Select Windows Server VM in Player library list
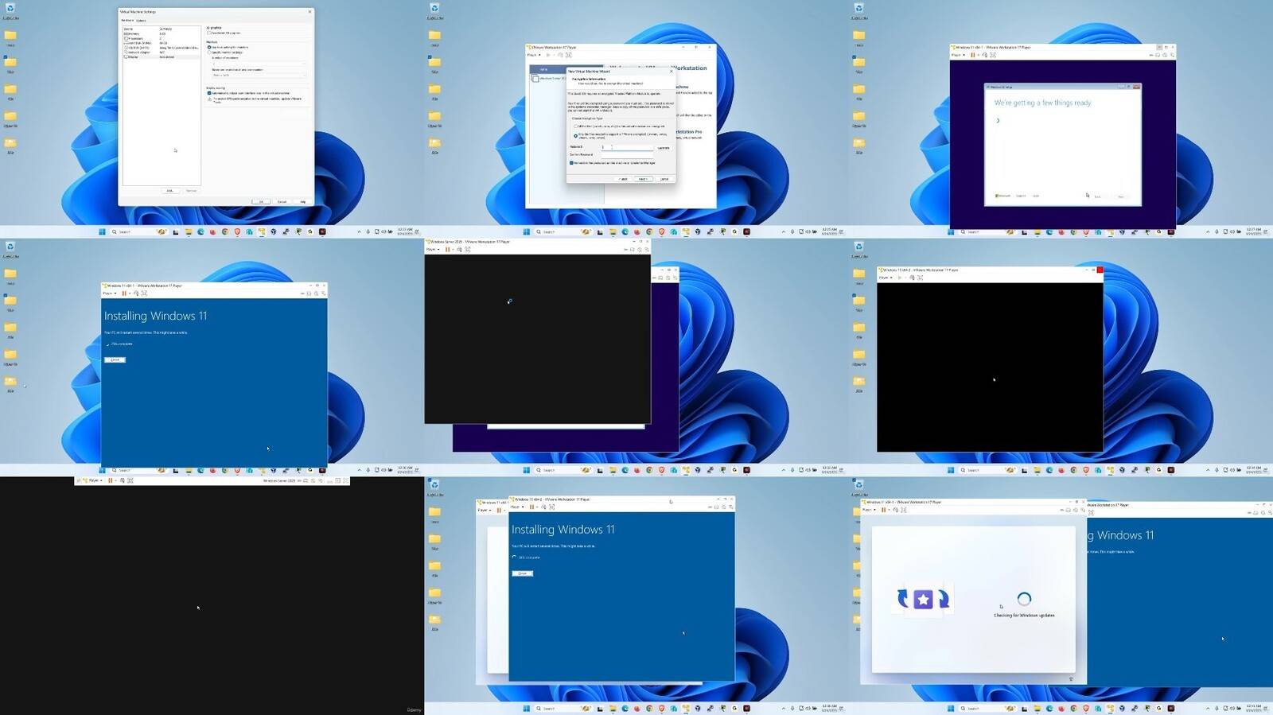The image size is (1273, 715). (x=549, y=78)
